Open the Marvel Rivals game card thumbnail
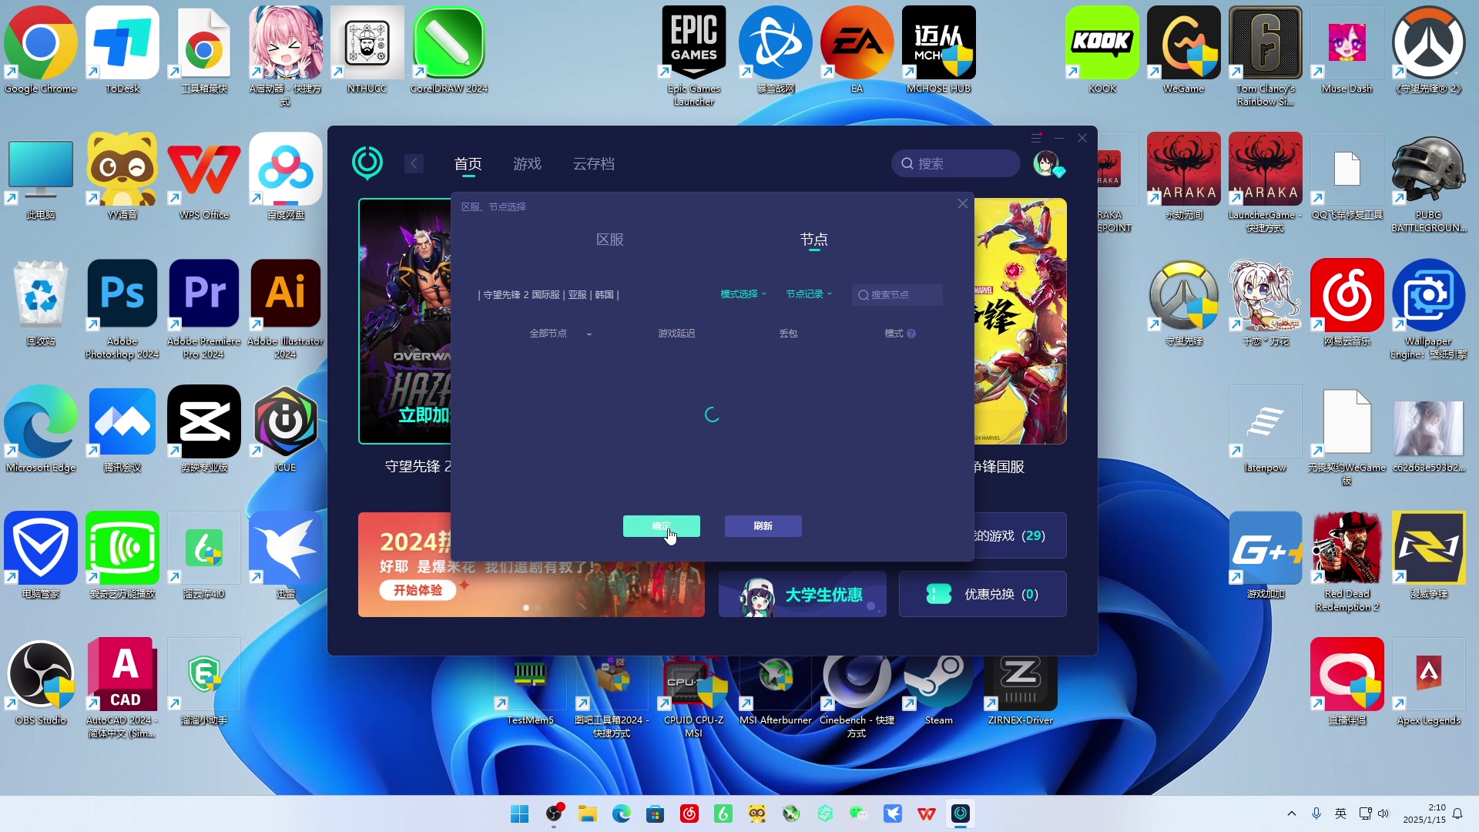This screenshot has height=832, width=1479. point(1021,321)
